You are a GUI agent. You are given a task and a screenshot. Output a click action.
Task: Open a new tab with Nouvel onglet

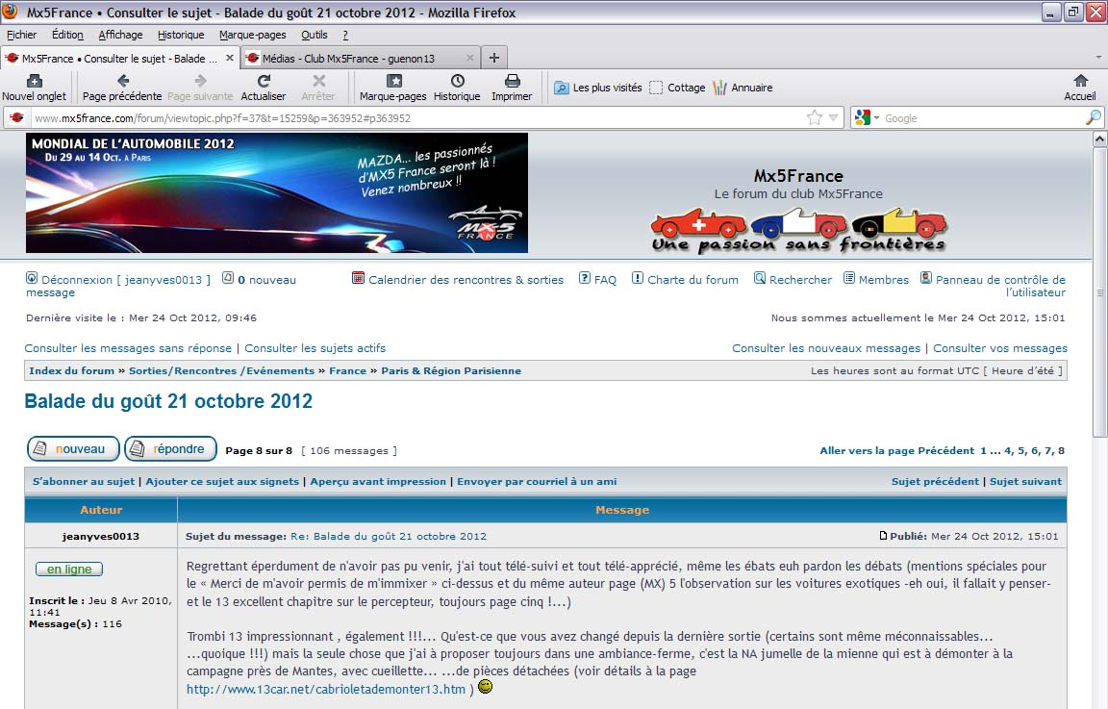click(x=34, y=88)
